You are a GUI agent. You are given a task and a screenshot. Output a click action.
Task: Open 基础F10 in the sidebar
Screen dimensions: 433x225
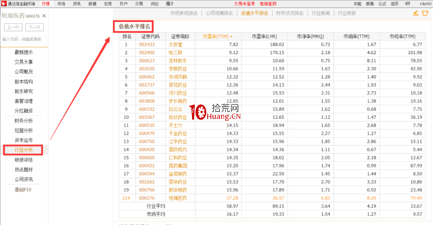pyautogui.click(x=23, y=190)
